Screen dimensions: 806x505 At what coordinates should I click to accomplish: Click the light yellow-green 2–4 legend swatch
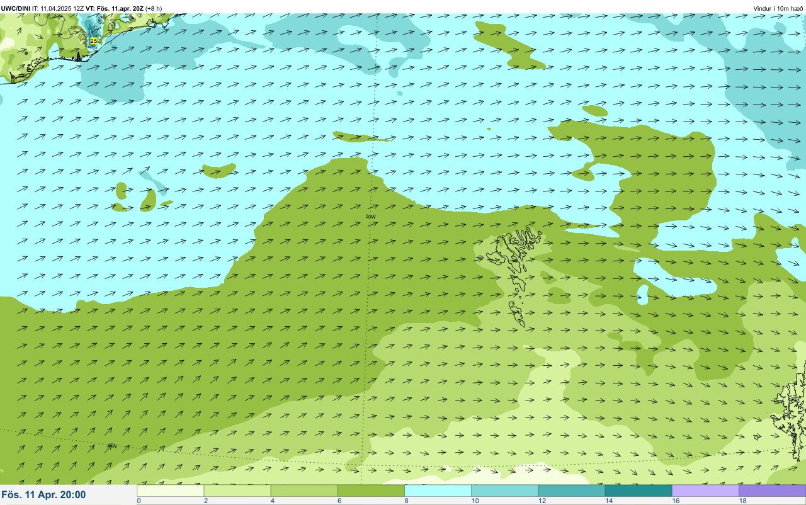click(237, 491)
